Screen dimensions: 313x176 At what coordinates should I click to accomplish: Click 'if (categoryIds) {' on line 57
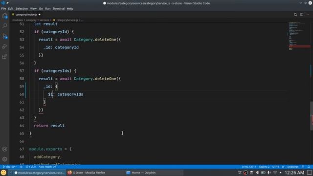(55, 71)
